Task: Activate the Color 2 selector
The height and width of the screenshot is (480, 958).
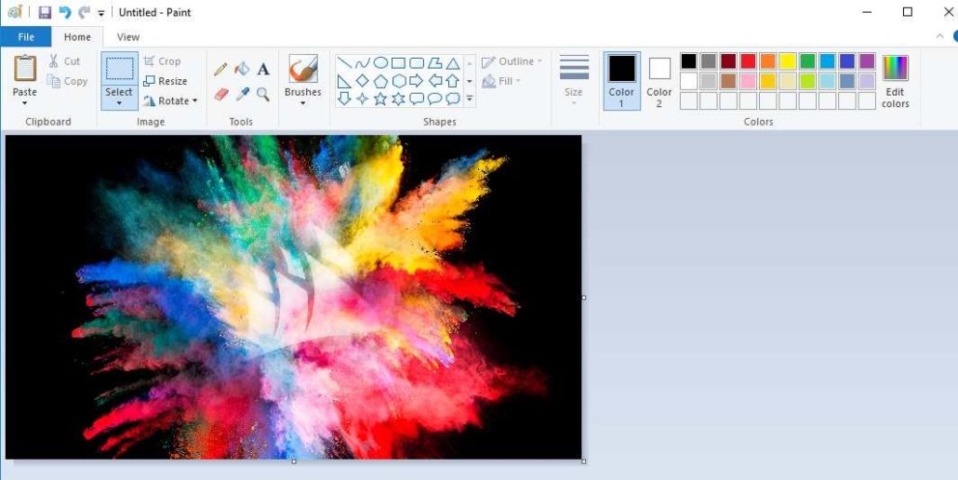Action: 659,80
